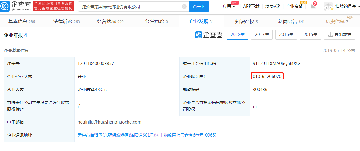Clear the search box with X icon
Viewport: 360px width, 151px height.
[184, 7]
